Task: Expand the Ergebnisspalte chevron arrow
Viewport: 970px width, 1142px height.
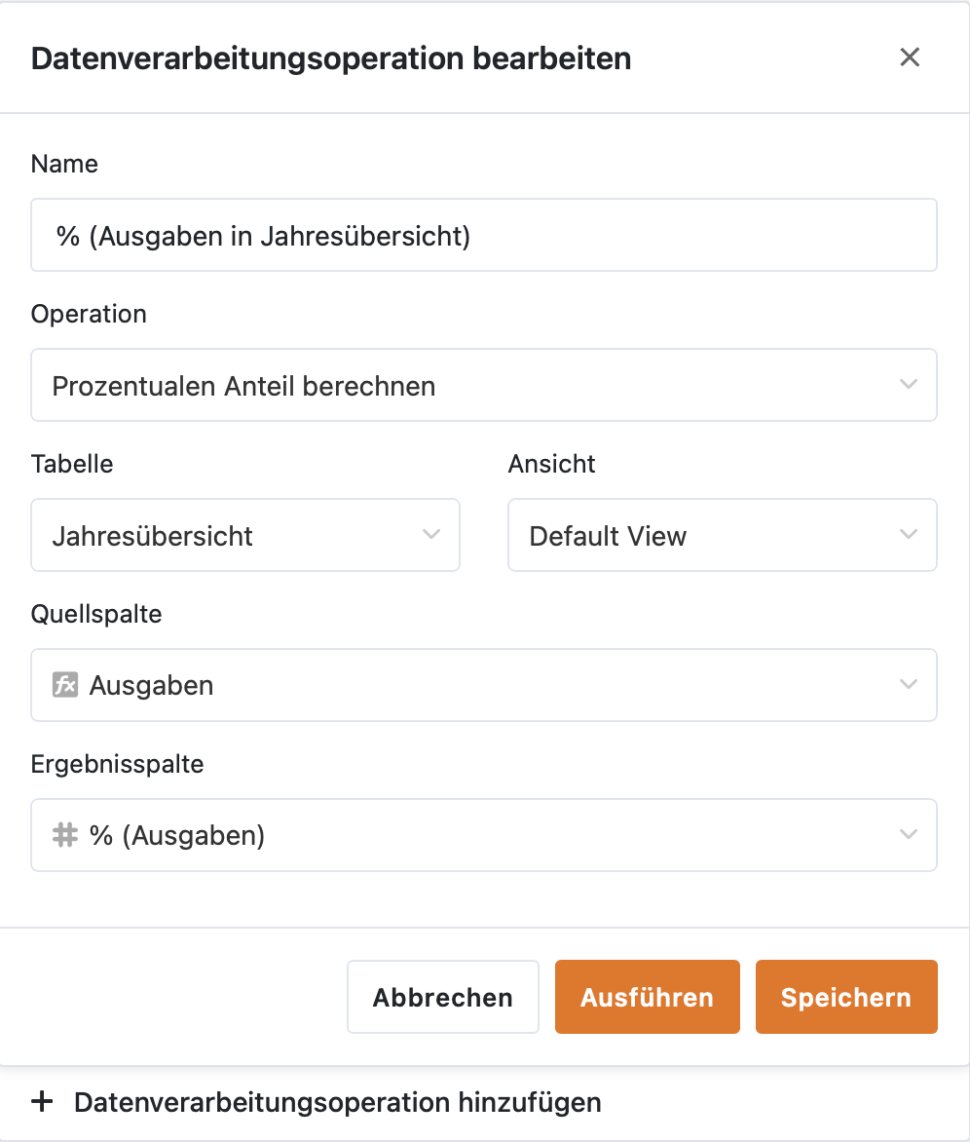Action: point(909,835)
